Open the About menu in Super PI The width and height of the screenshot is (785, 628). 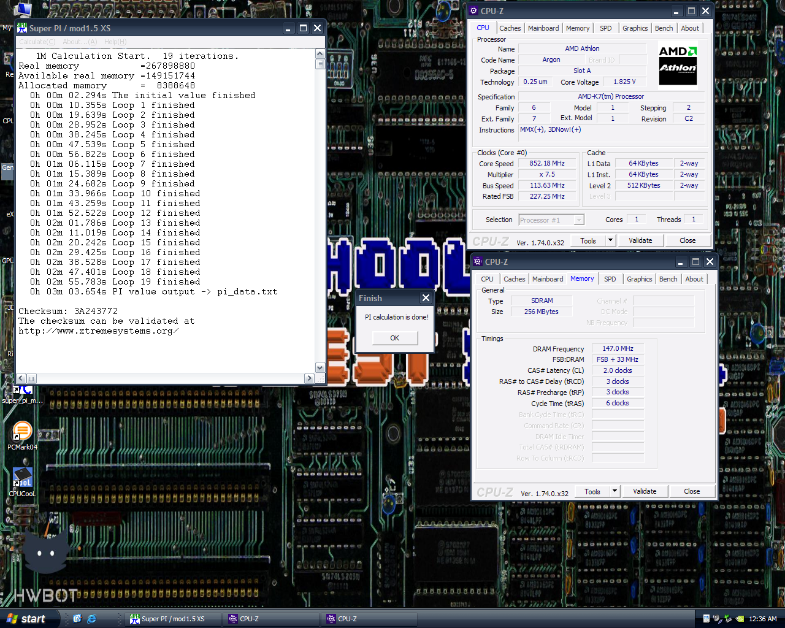click(80, 42)
